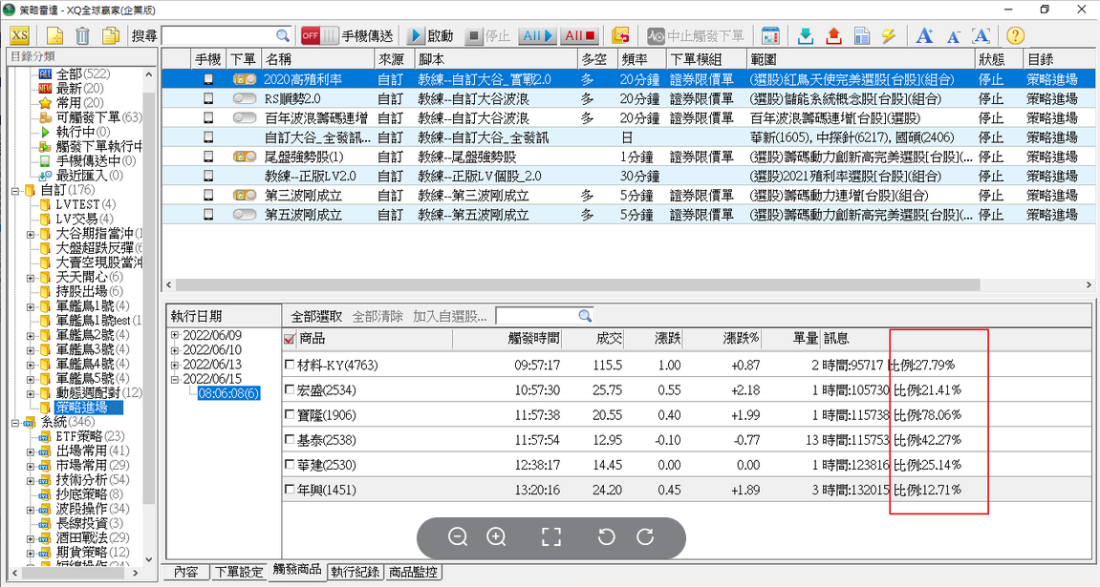Click the search input field
1100x587 pixels.
point(226,36)
